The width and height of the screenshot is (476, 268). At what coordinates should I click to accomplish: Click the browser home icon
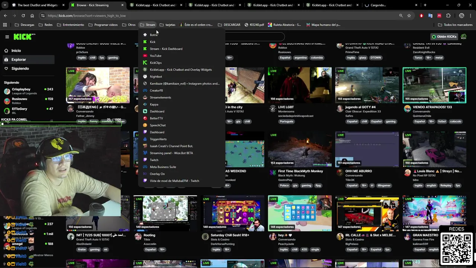pyautogui.click(x=32, y=16)
